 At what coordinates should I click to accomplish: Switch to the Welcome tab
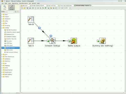point(24,6)
